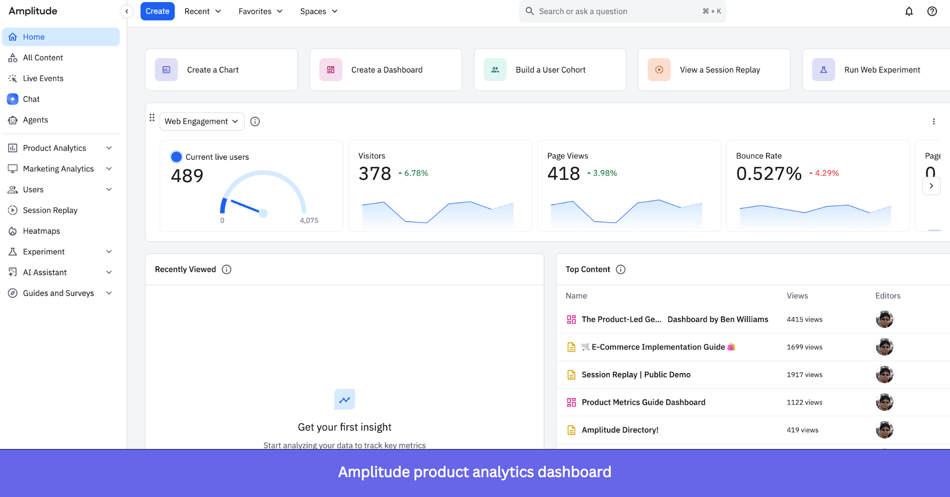Click the search bar to ask a question
The height and width of the screenshot is (497, 950).
tap(618, 11)
